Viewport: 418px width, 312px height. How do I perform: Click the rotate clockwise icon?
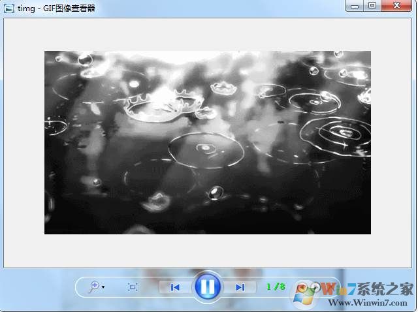pos(317,287)
